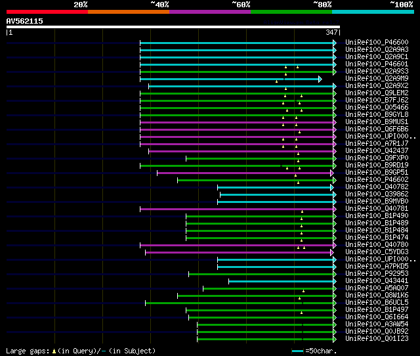
Task: Click the red 20% identity legend segment
Action: click(x=47, y=12)
